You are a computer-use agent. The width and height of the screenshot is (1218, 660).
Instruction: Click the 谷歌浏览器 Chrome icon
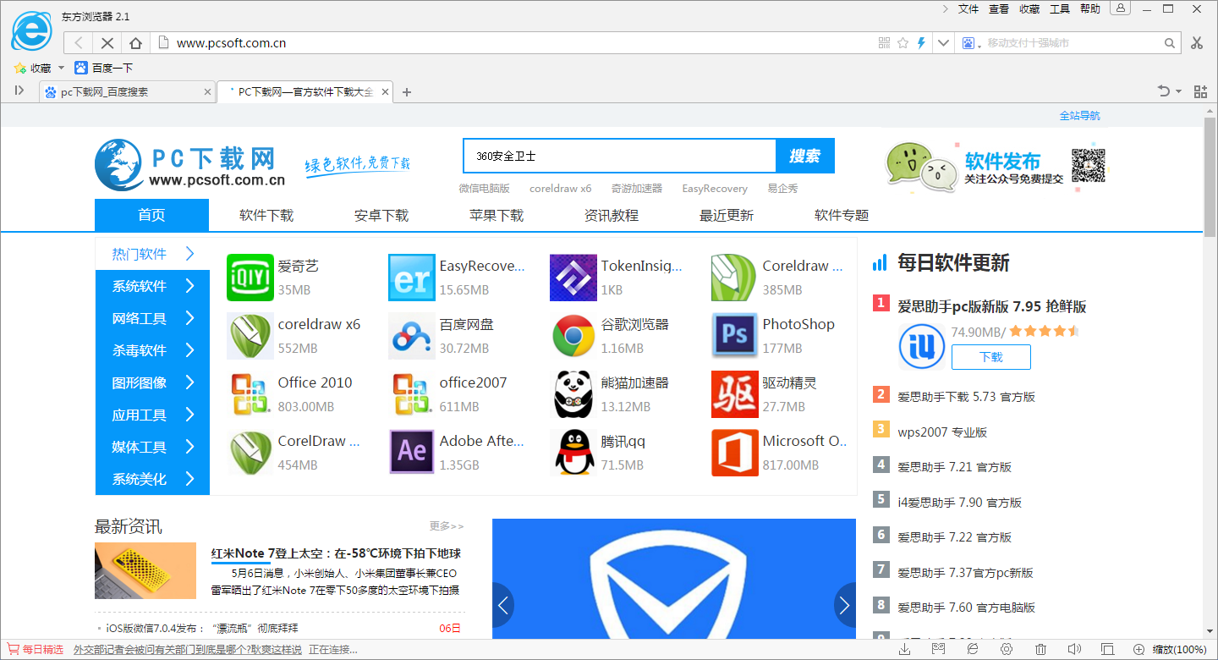(573, 336)
